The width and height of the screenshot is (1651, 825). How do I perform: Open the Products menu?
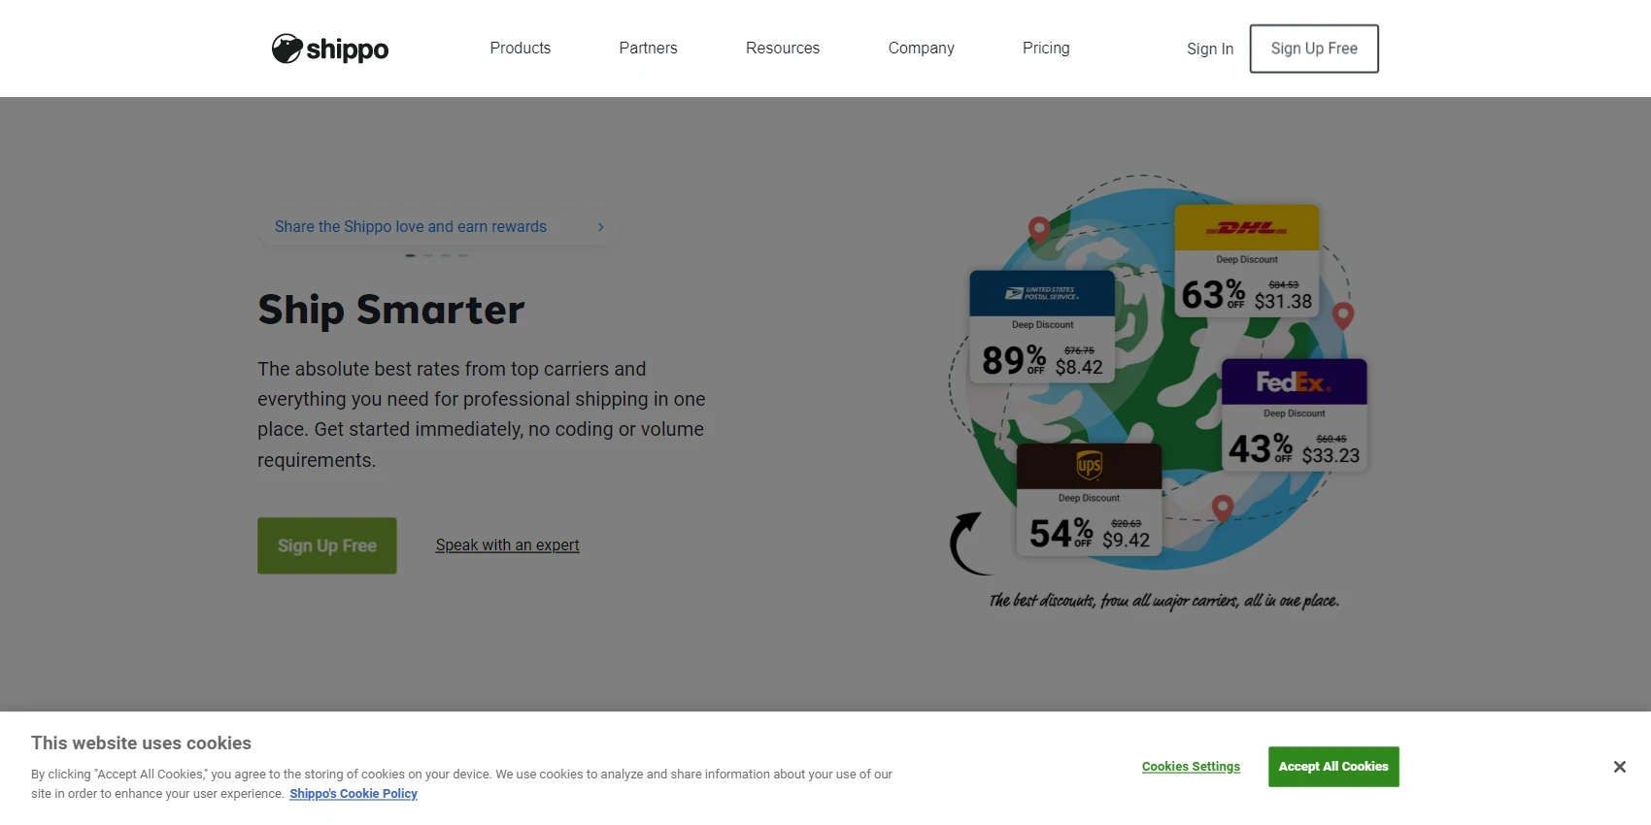(520, 48)
